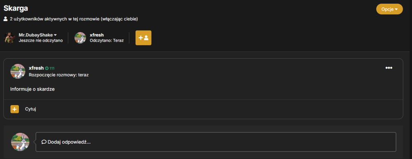
Task: Open the three-dots post options menu
Action: coord(389,68)
